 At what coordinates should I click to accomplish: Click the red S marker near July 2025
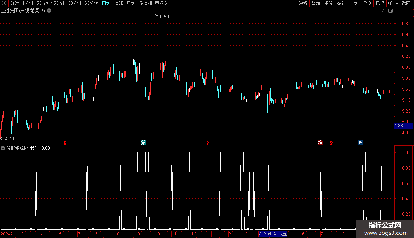coord(332,143)
